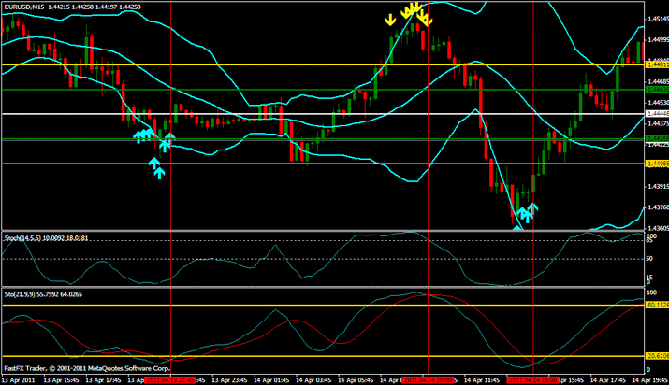Viewport: 669px width, 385px height.
Task: Click the leftmost yellow down arrow at chart peak
Action: [x=390, y=19]
